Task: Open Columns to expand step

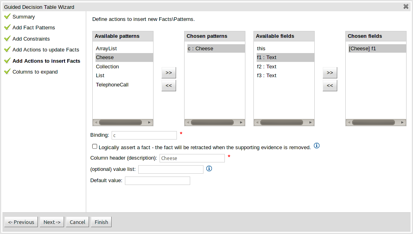Action: point(35,72)
